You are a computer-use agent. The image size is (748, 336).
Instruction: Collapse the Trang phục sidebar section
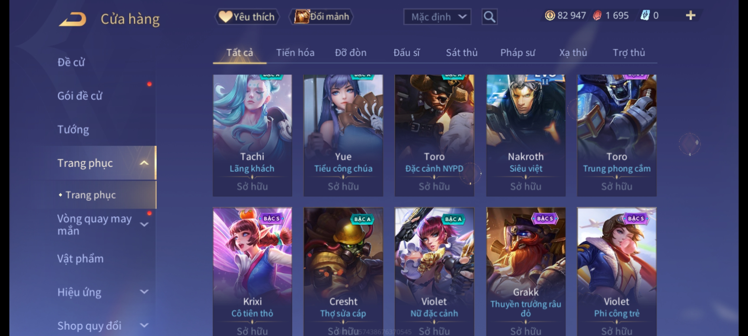click(x=144, y=163)
